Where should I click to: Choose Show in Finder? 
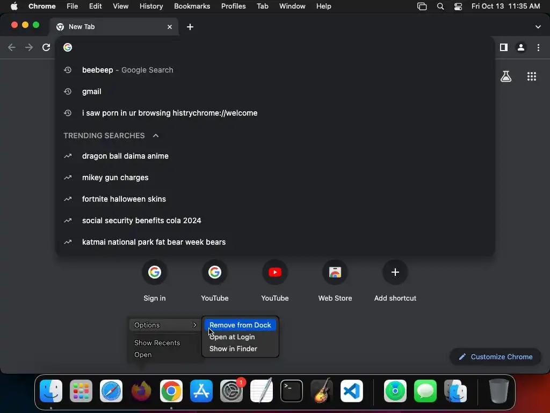point(240,348)
